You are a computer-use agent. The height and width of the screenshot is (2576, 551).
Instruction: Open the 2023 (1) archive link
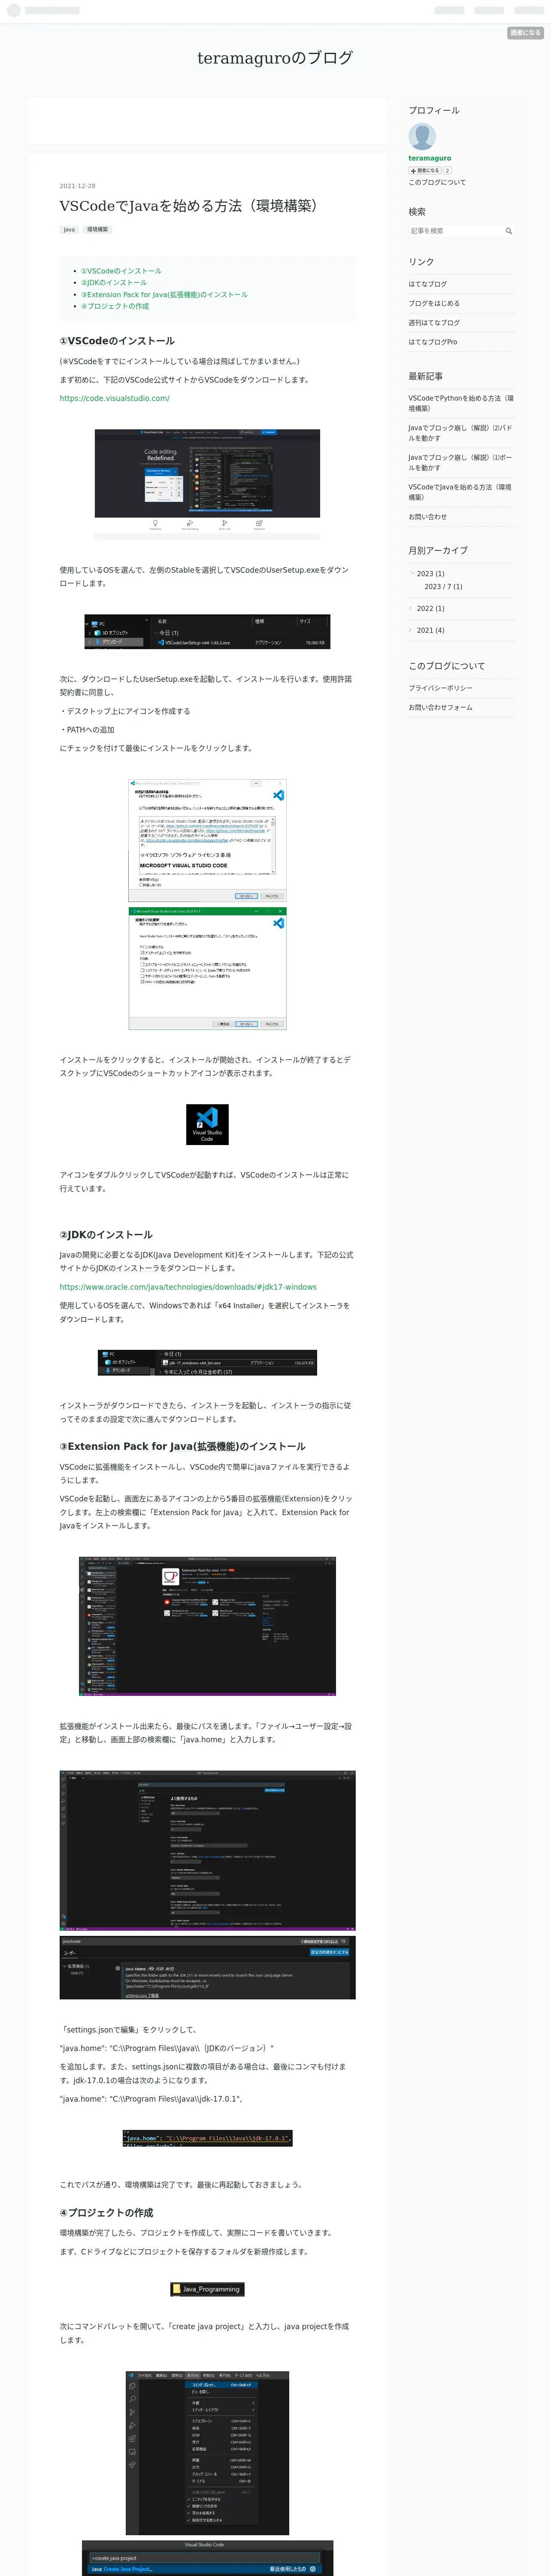coord(430,574)
